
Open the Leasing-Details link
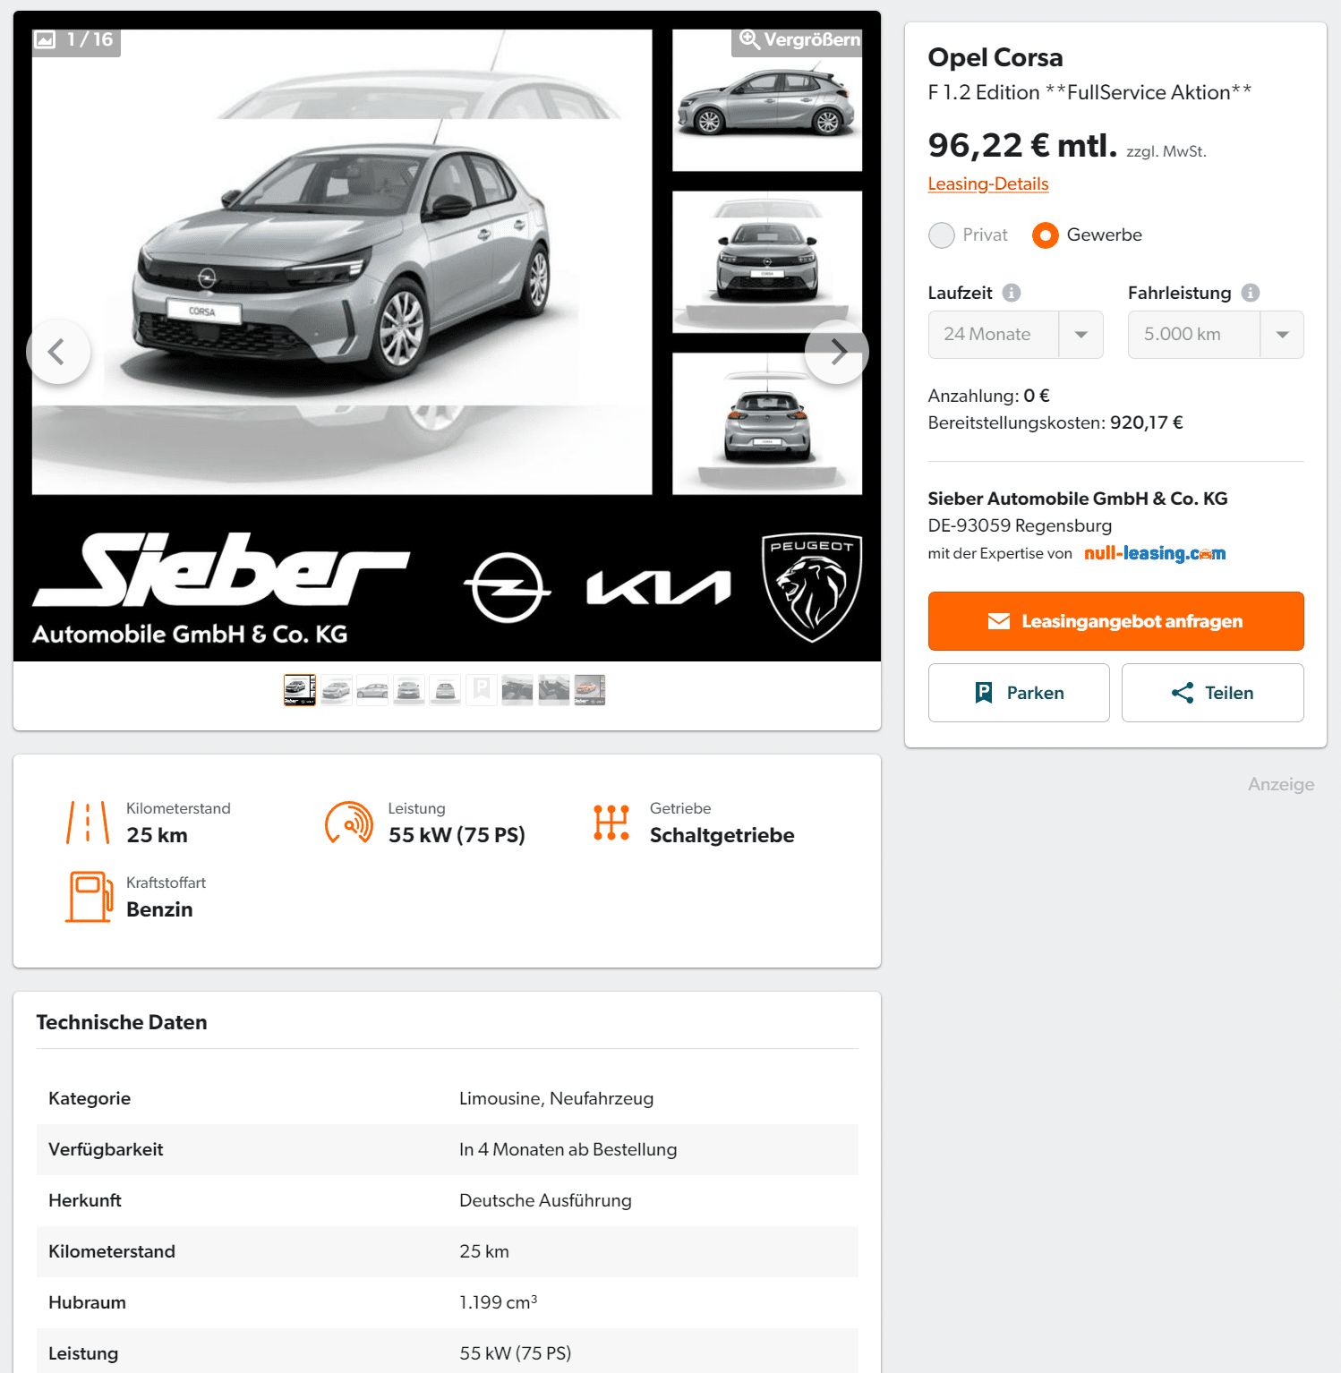tap(988, 183)
